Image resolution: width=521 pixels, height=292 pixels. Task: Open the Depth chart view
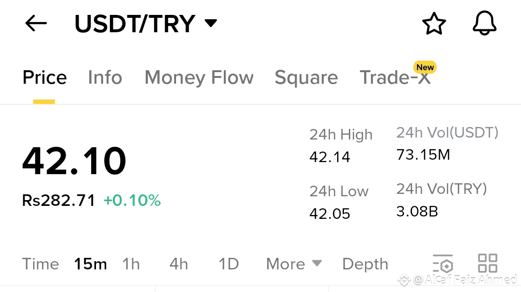[365, 264]
